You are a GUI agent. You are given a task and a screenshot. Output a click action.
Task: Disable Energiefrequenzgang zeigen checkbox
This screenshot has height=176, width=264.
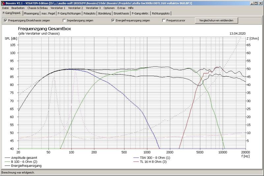(x=113, y=20)
